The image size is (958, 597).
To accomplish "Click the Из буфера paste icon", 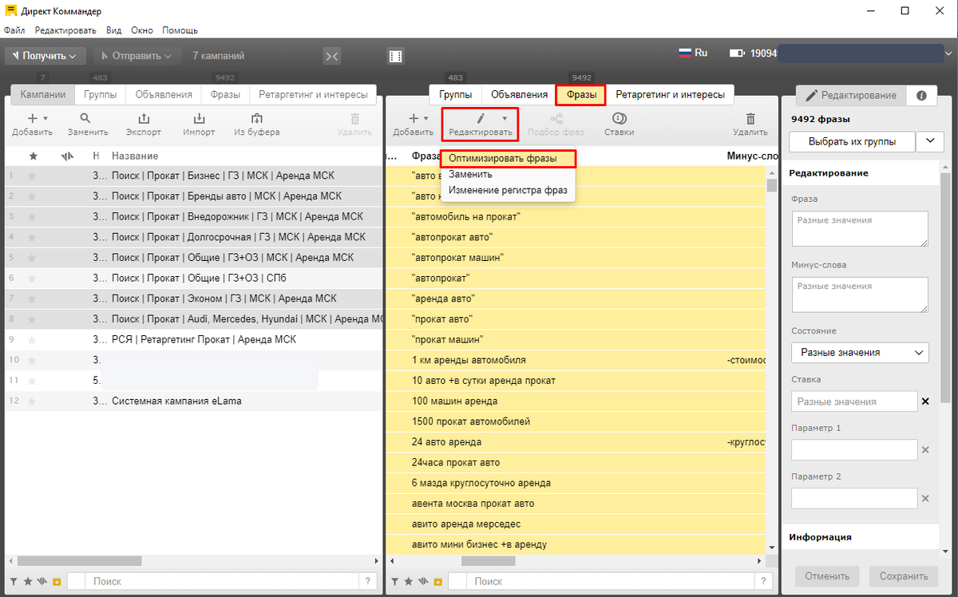I will pyautogui.click(x=257, y=118).
